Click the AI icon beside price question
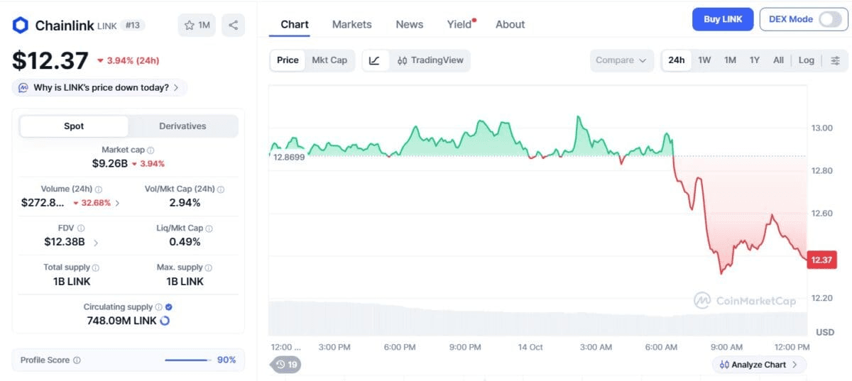 23,88
